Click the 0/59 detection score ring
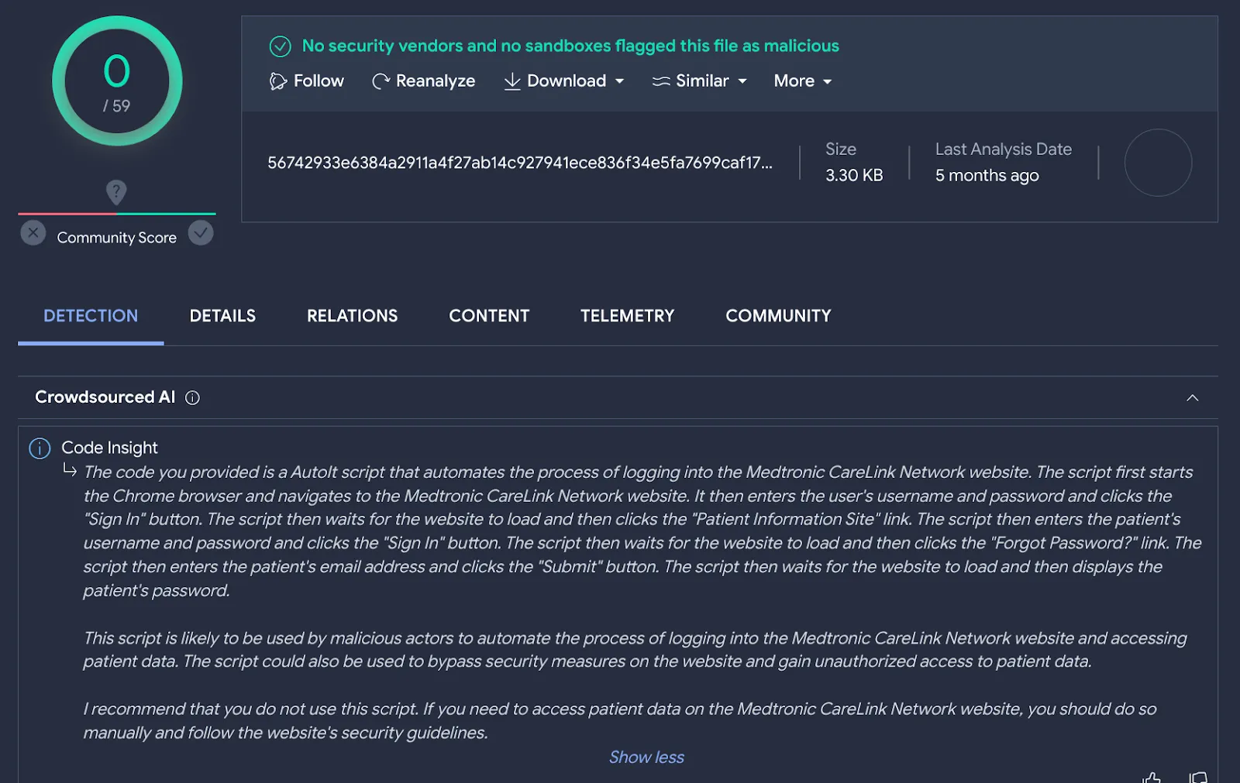1240x783 pixels. [x=116, y=81]
